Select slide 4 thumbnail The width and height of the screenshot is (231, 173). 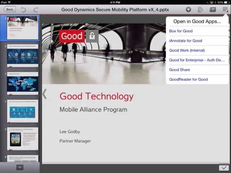[22, 111]
